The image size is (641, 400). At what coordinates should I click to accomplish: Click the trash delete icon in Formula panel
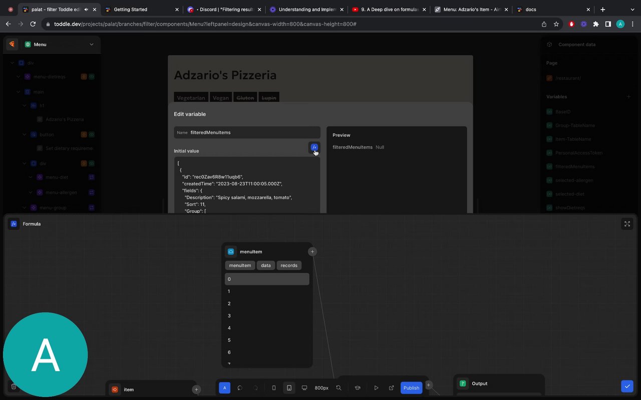[x=14, y=386]
